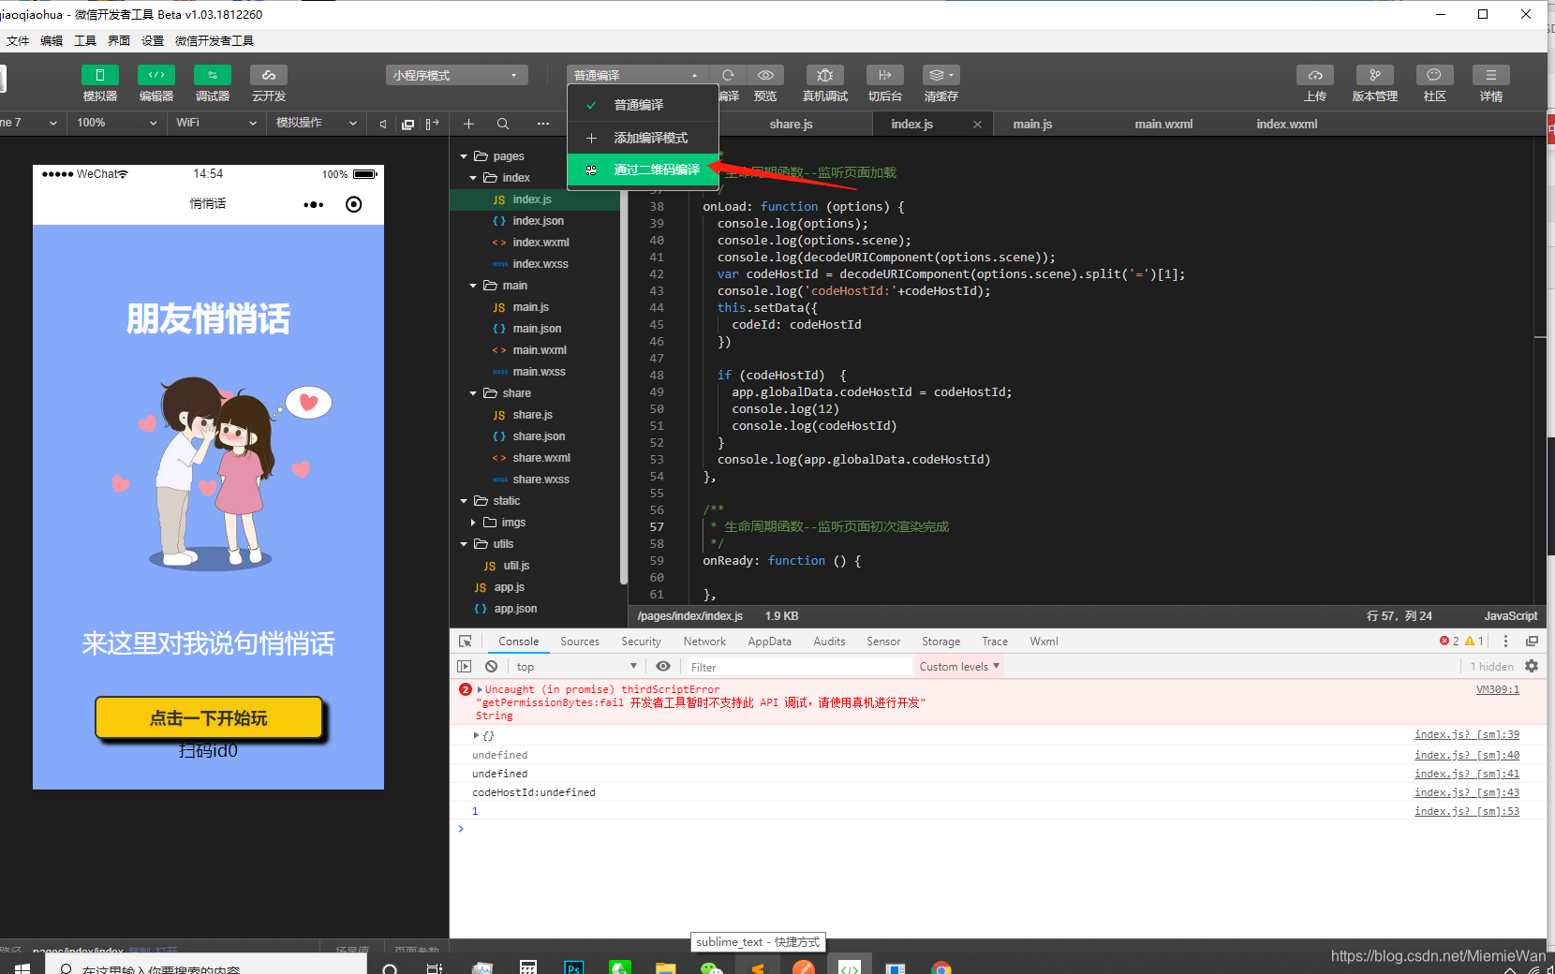This screenshot has height=974, width=1555.
Task: Start 真机调试 remote debugging
Action: [x=825, y=75]
